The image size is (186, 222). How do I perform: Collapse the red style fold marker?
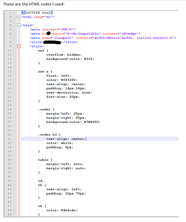19,46
